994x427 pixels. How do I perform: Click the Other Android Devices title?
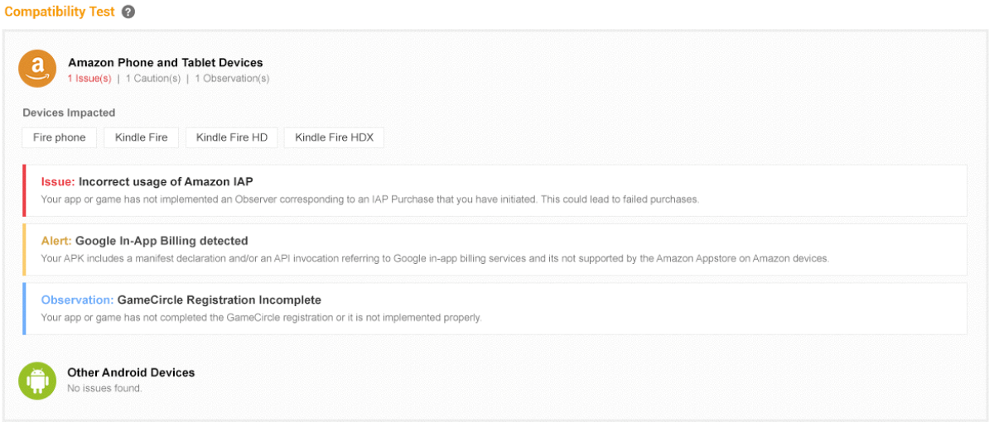point(131,372)
